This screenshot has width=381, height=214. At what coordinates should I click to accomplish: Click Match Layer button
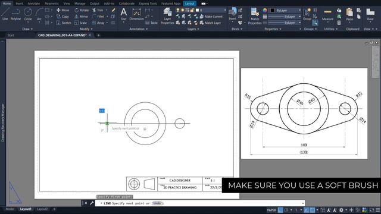point(210,23)
